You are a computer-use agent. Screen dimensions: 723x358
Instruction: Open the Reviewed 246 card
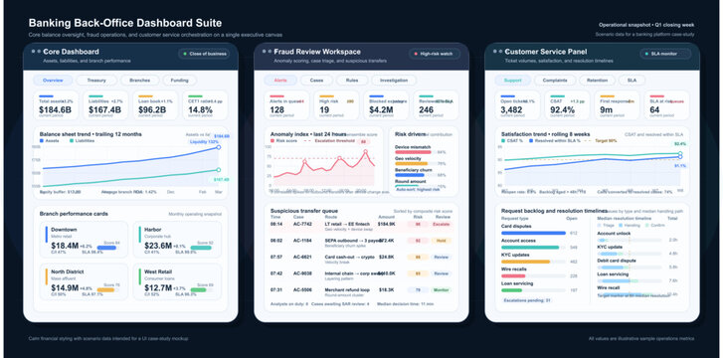click(x=436, y=104)
